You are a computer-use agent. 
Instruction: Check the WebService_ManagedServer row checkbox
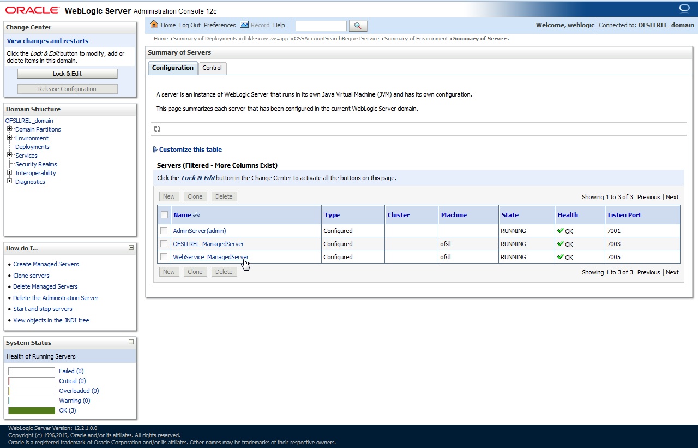[164, 257]
